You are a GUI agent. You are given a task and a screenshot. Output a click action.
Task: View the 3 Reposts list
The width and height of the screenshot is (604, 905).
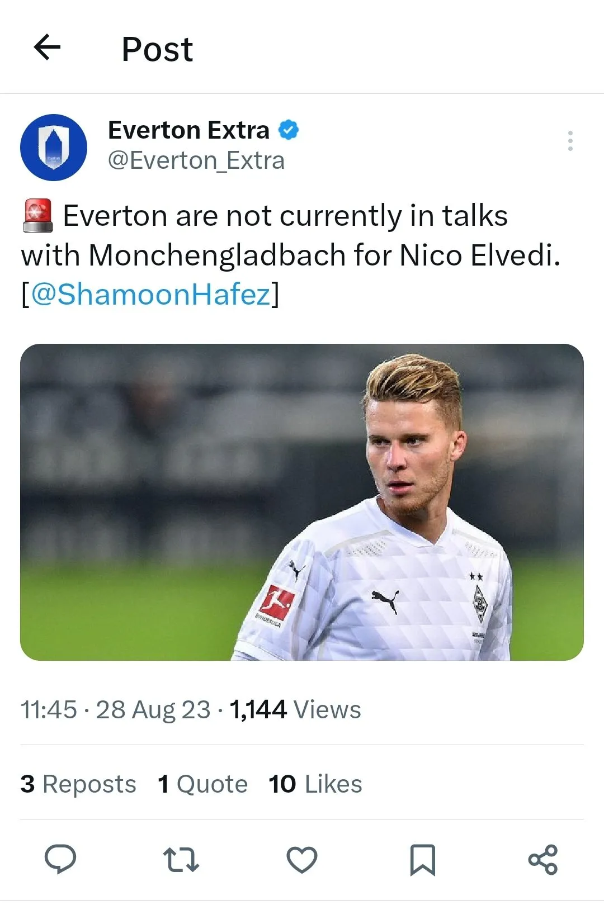point(78,784)
